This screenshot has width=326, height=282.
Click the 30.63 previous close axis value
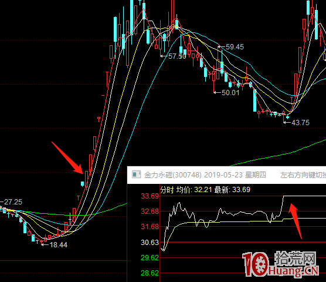coord(150,243)
